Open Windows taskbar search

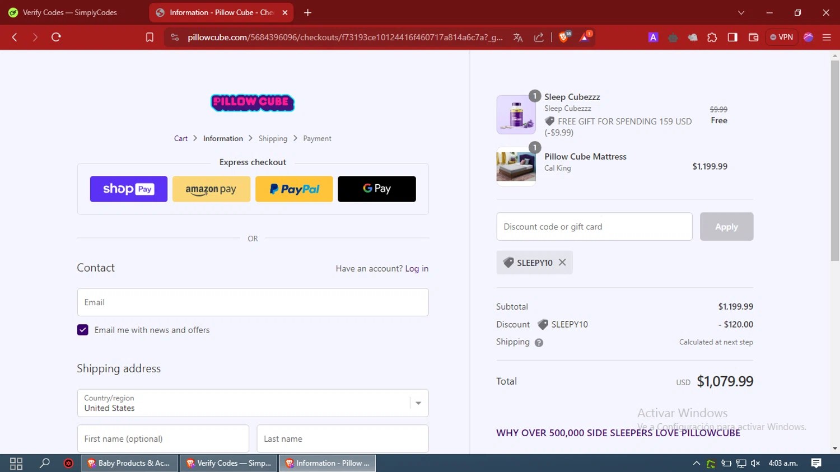pos(45,463)
